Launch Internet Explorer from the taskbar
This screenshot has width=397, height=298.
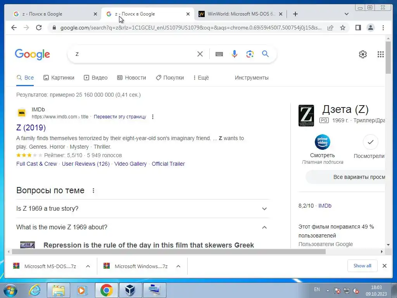(x=35, y=290)
